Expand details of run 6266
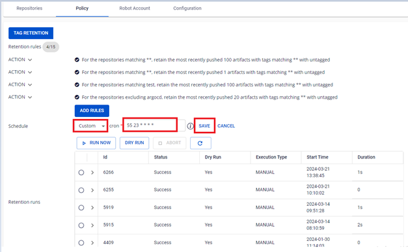The width and height of the screenshot is (408, 252). 92,173
